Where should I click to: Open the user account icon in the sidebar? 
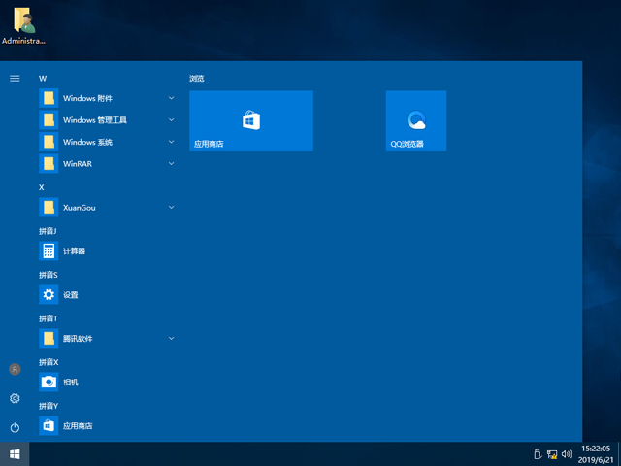15,369
